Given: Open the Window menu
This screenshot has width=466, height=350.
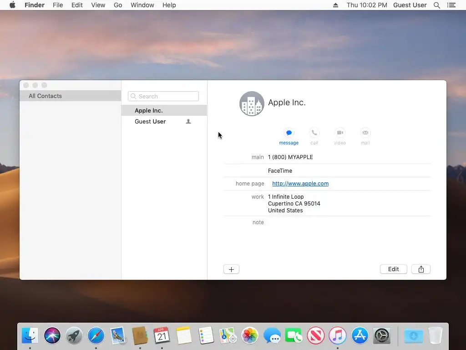Looking at the screenshot, I should [142, 5].
